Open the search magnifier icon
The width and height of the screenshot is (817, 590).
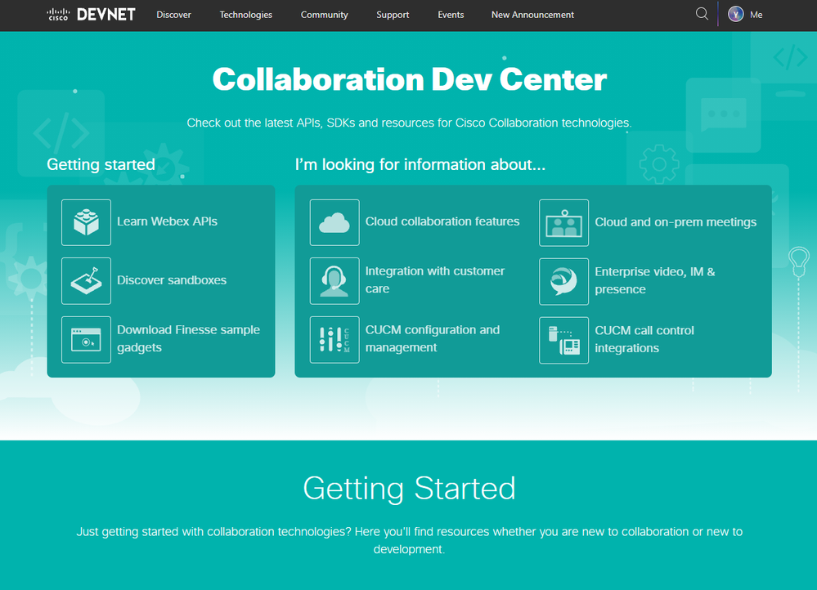[x=702, y=14]
